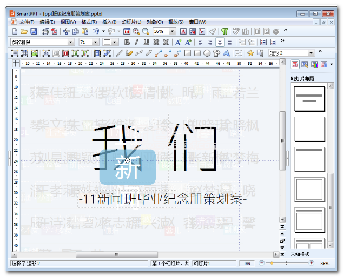Click the plain magnifier zoom tool

coord(146,31)
